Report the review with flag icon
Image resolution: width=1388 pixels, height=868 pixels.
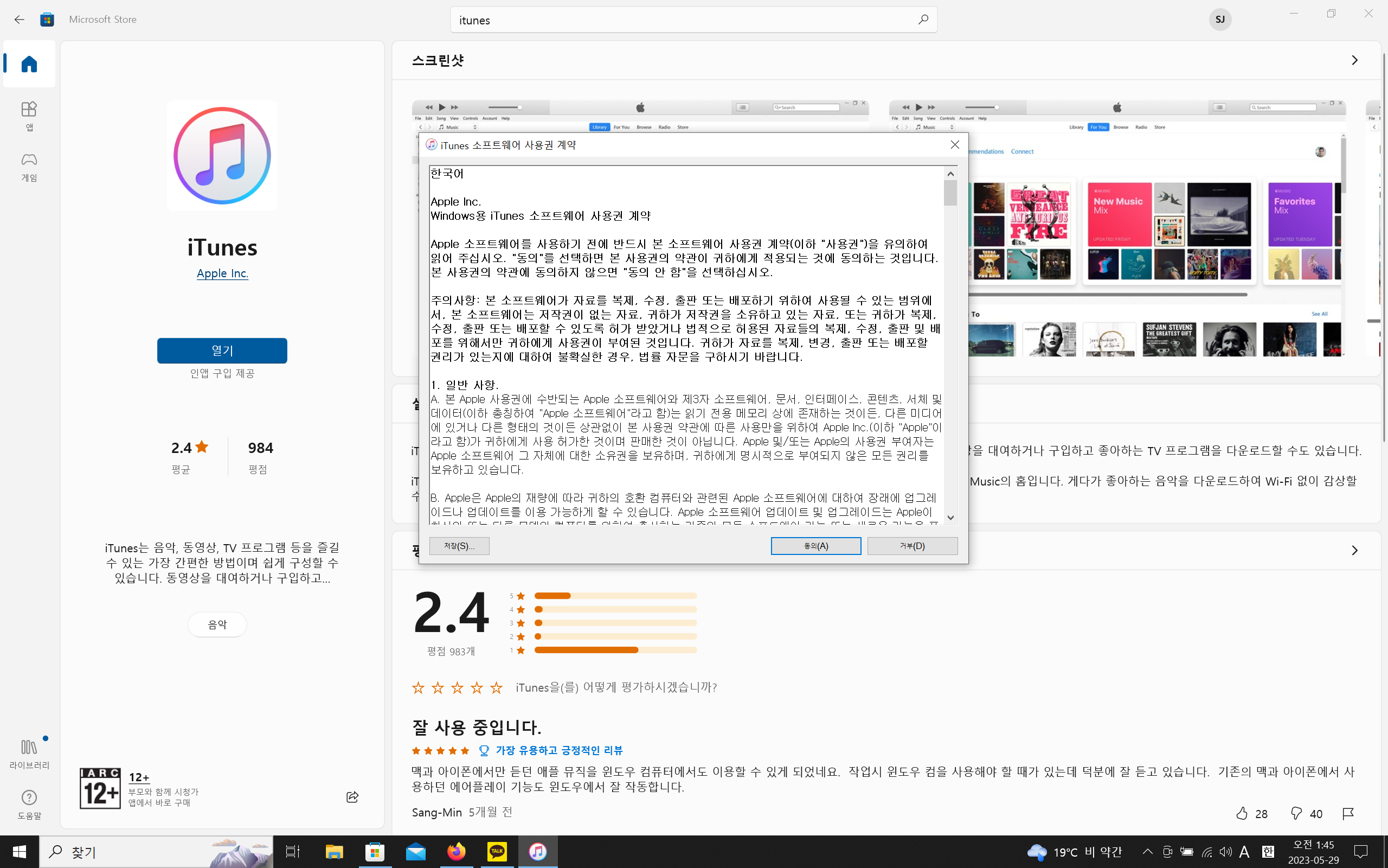(1348, 813)
